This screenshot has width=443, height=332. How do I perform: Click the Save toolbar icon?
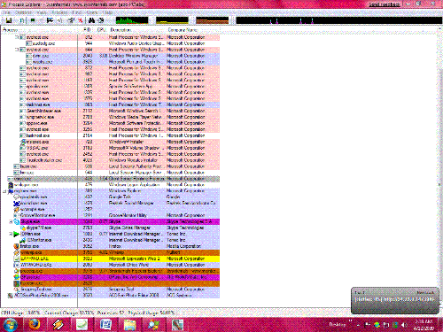[x=9, y=20]
